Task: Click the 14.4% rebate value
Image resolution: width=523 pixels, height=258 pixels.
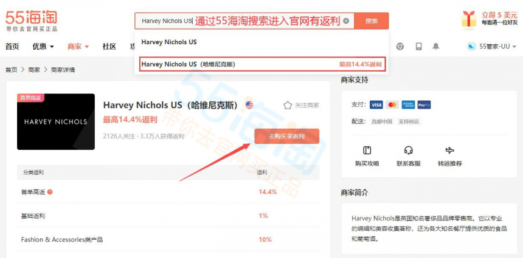Action: click(268, 192)
